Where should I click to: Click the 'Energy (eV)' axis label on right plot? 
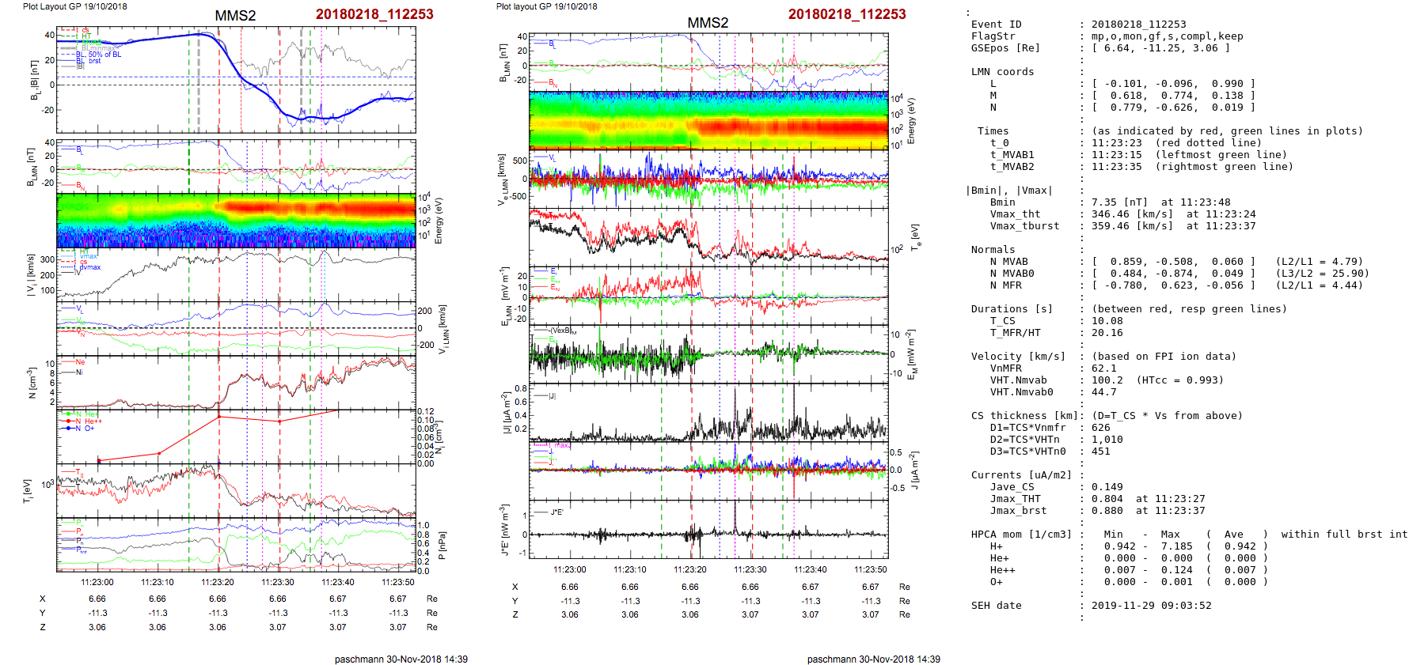pyautogui.click(x=911, y=121)
